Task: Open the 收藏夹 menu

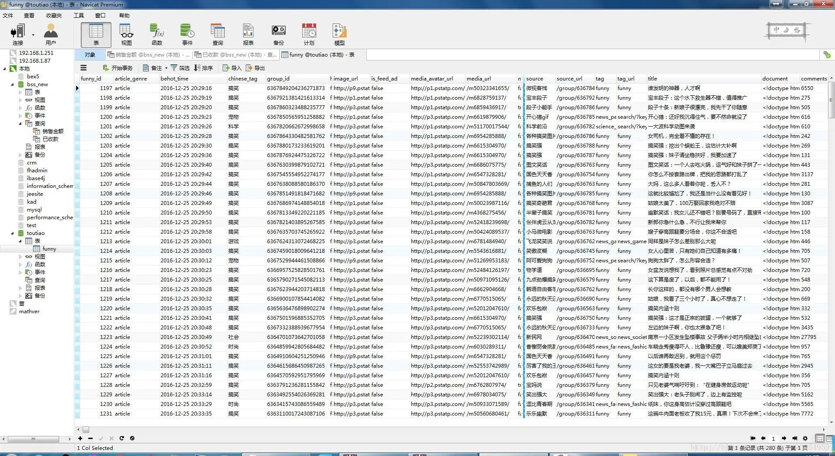Action: (x=54, y=15)
